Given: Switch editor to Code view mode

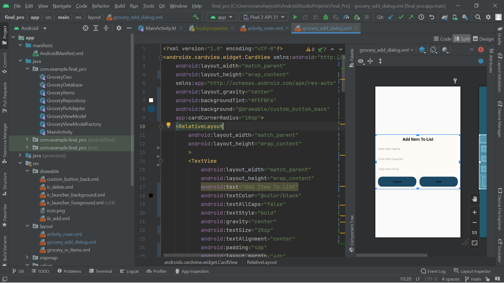Looking at the screenshot, I should pyautogui.click(x=442, y=39).
